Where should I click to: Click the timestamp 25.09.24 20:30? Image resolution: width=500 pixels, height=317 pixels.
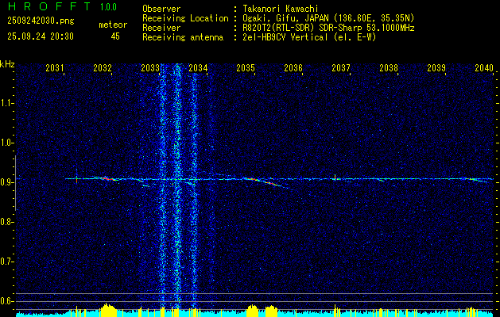41,36
